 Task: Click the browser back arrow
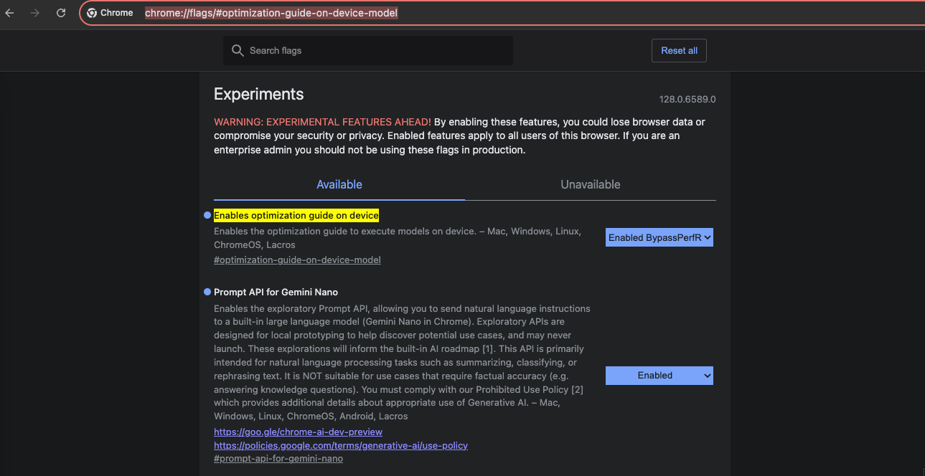coord(10,13)
